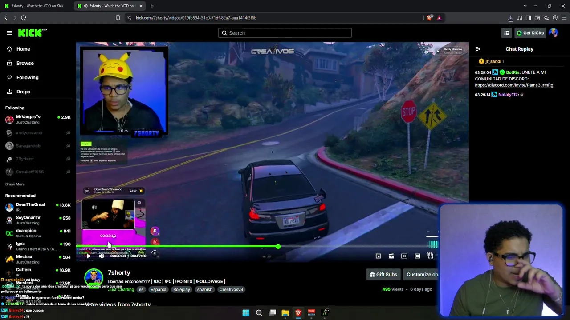This screenshot has height=320, width=570.
Task: Open the Kick shop icon button
Action: coord(507,33)
